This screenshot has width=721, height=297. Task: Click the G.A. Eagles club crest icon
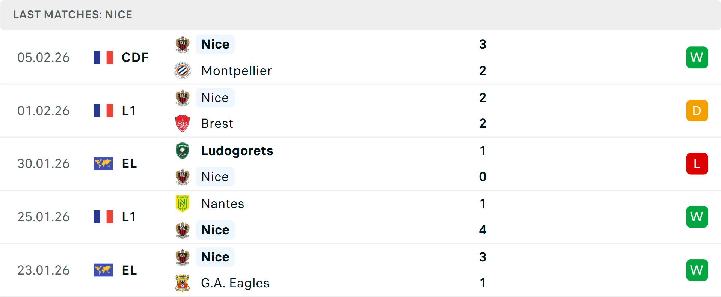(183, 283)
